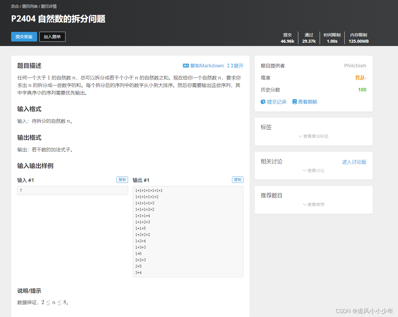Click history score value 100

[x=362, y=90]
